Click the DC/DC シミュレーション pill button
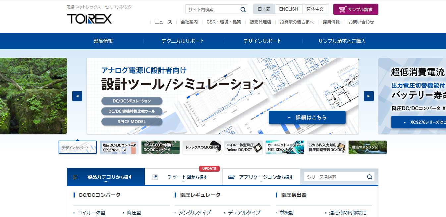 coord(132,101)
